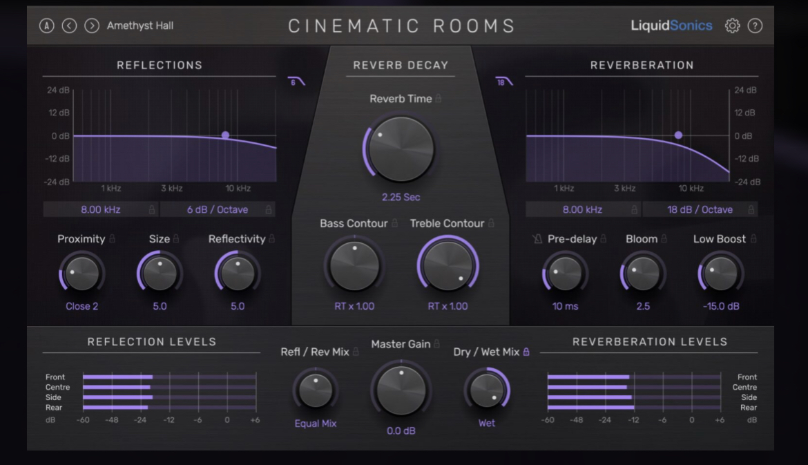
Task: Load the previous preset arrow
Action: point(69,26)
